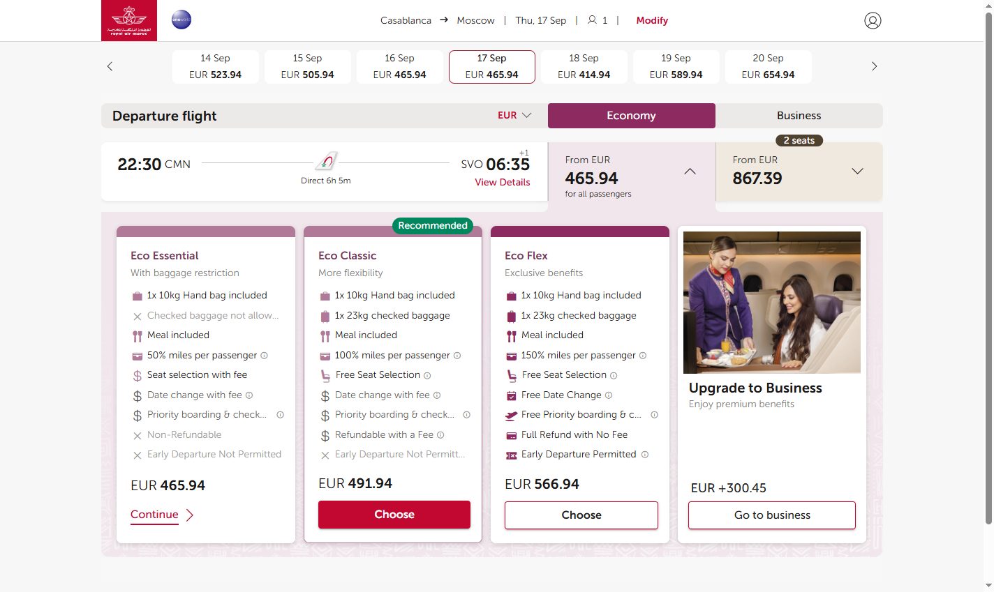Switch to the Business cabin tab
This screenshot has height=592, width=994.
[x=799, y=116]
